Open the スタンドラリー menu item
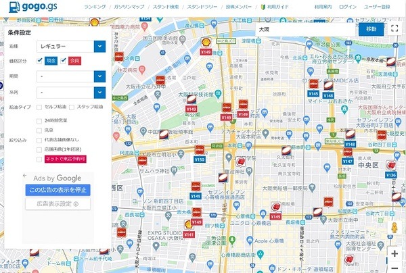The width and height of the screenshot is (406, 273). click(202, 7)
